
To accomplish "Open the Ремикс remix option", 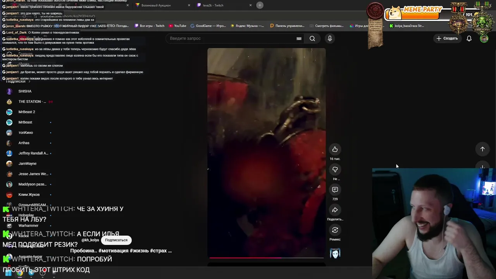I will tap(335, 230).
